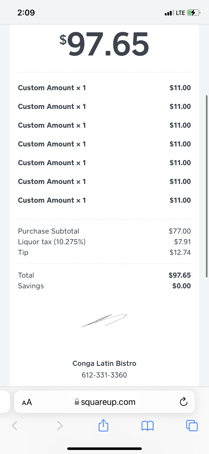Open the Safari bookmarks icon

pyautogui.click(x=148, y=426)
